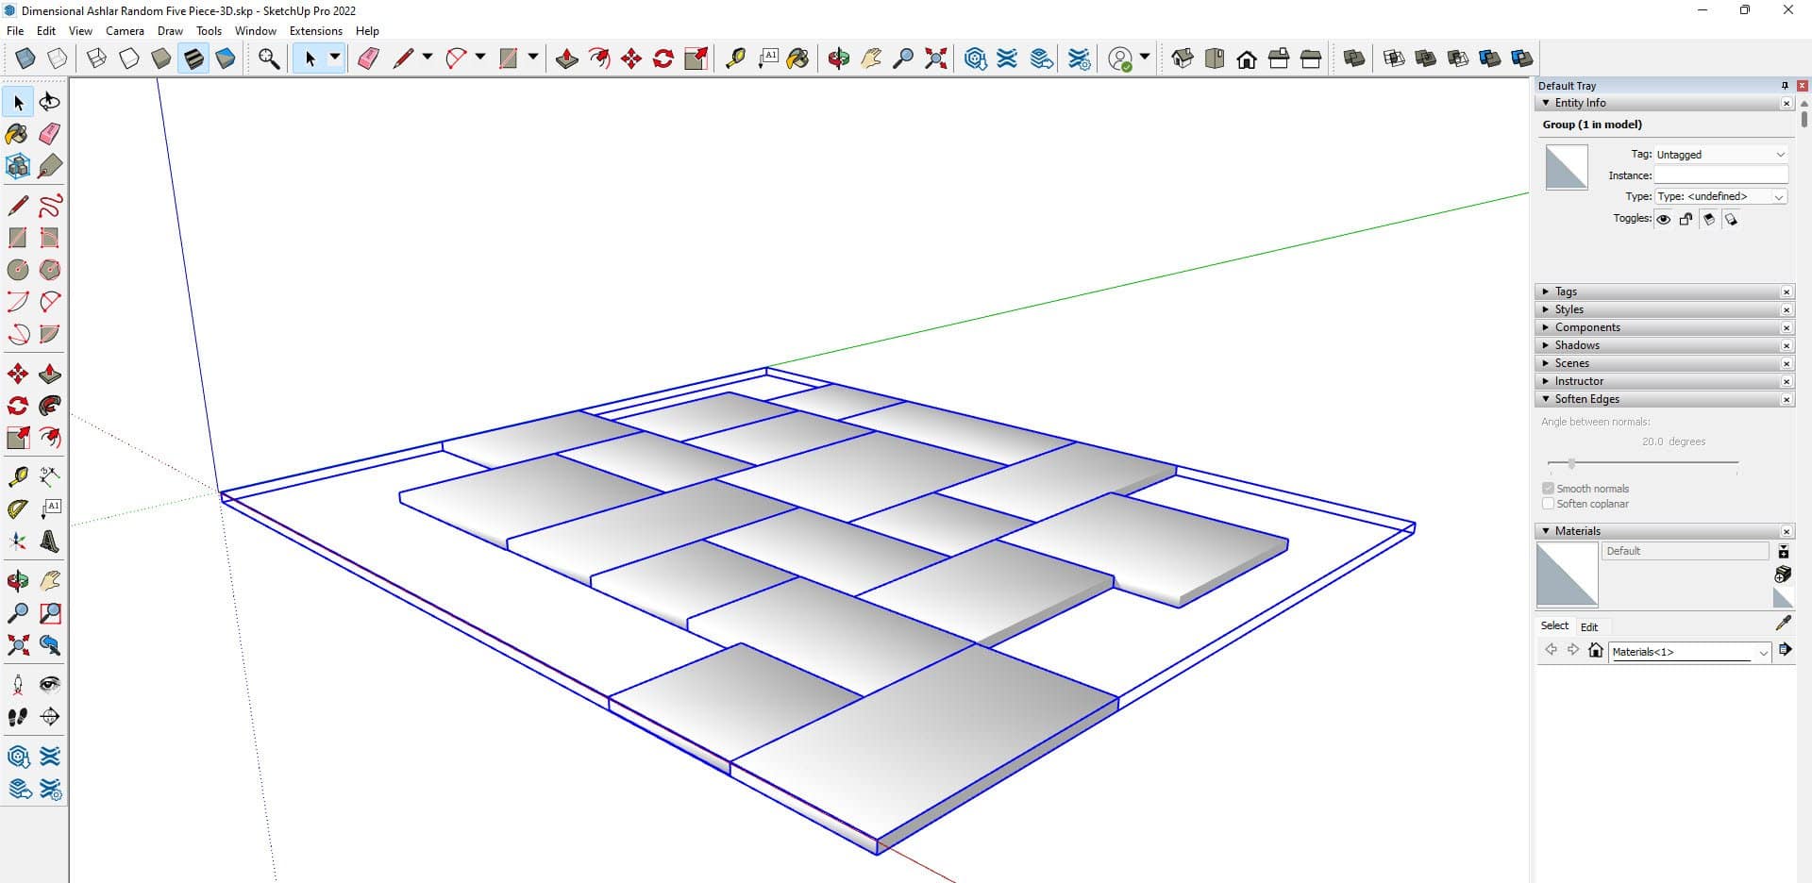Click the In Model home button in Materials

click(x=1596, y=650)
